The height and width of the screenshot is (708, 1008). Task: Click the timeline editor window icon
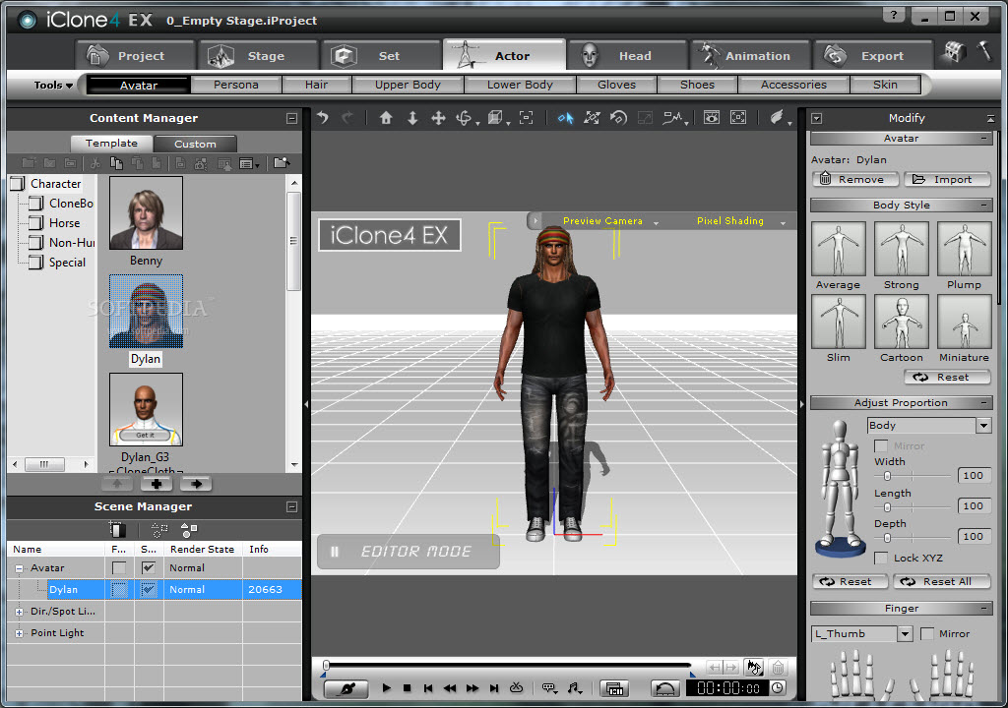[614, 688]
